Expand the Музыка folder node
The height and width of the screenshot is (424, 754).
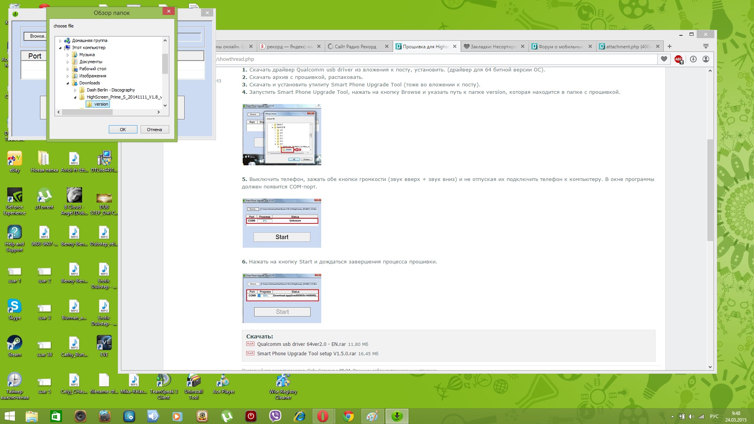[x=68, y=55]
